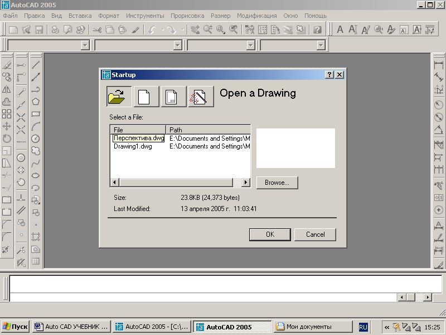Open the Помощь menu
446x335 pixels.
point(316,16)
